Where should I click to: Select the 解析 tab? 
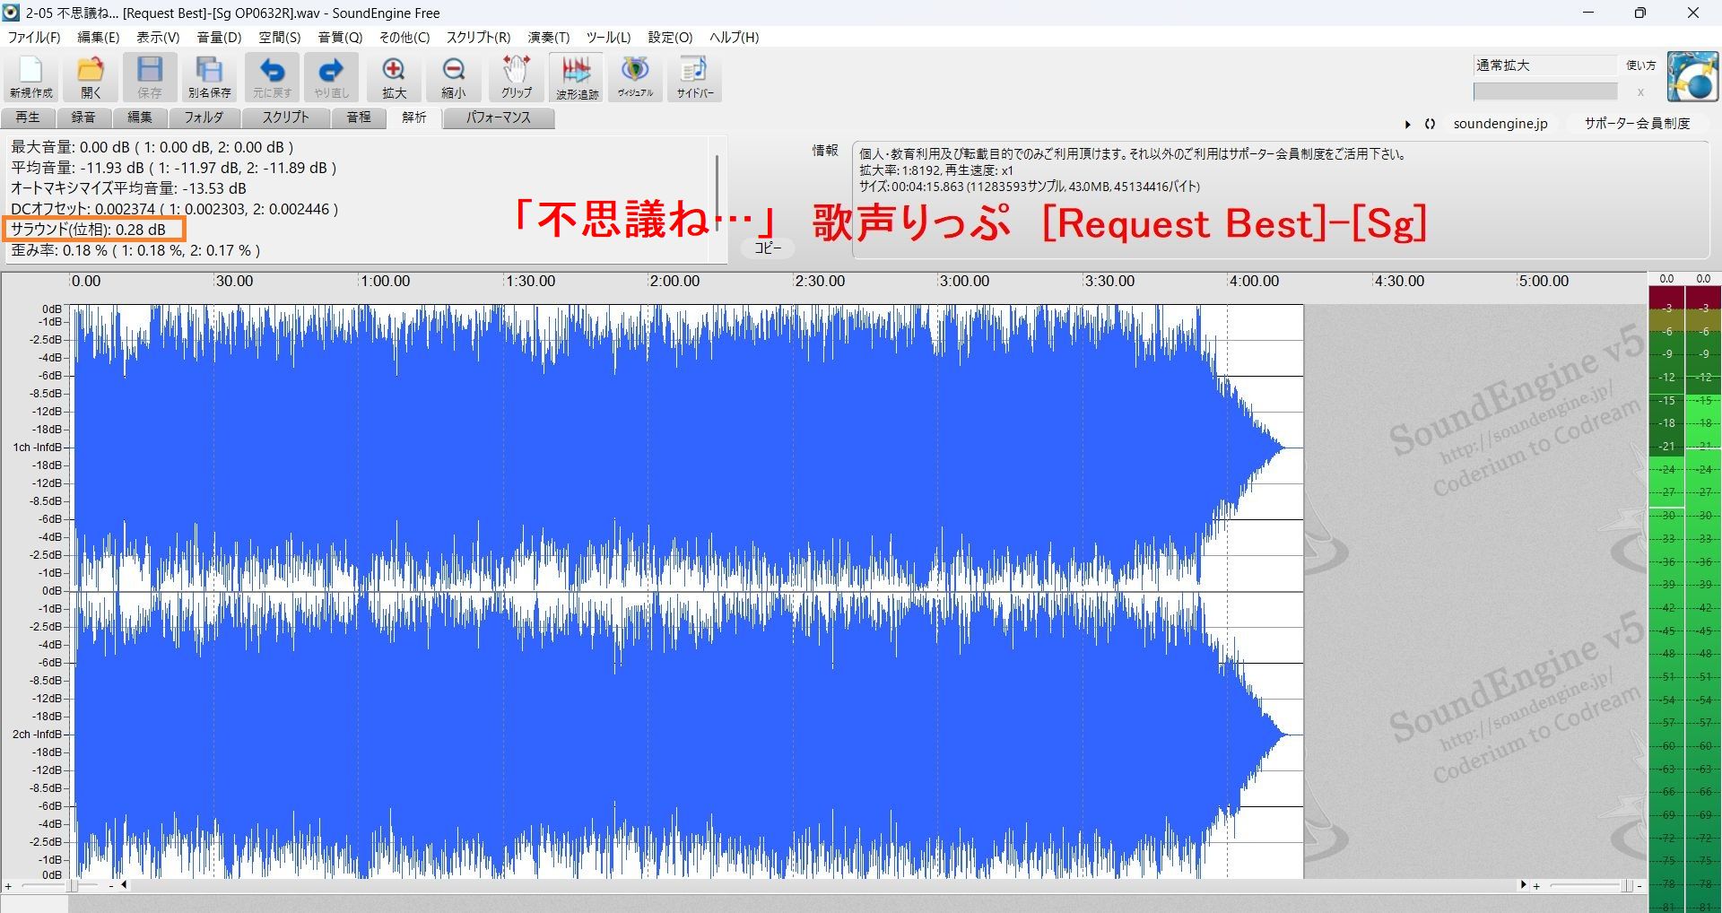click(414, 117)
